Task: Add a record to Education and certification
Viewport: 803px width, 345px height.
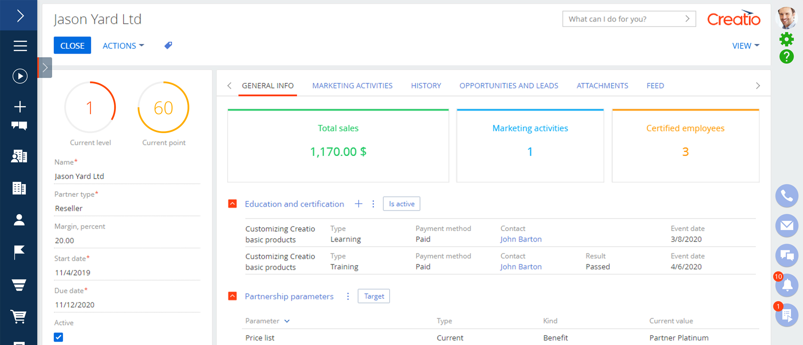Action: pyautogui.click(x=358, y=204)
